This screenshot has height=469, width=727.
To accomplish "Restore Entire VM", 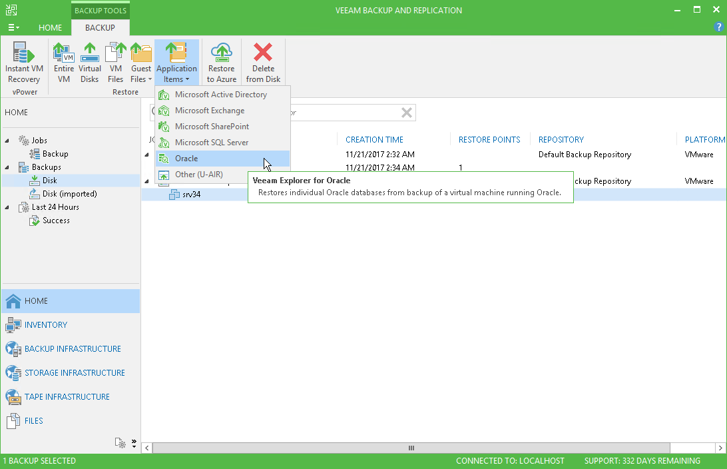I will pyautogui.click(x=64, y=63).
